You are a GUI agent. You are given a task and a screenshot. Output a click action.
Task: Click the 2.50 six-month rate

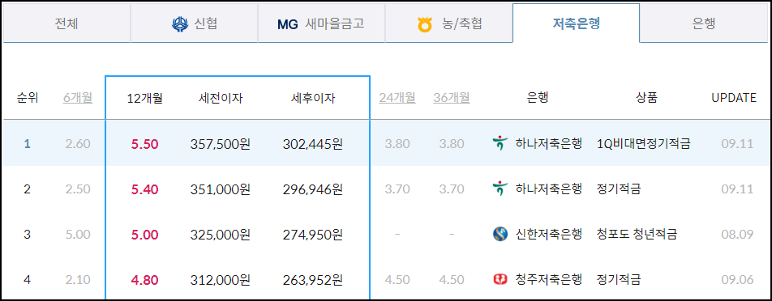[78, 189]
